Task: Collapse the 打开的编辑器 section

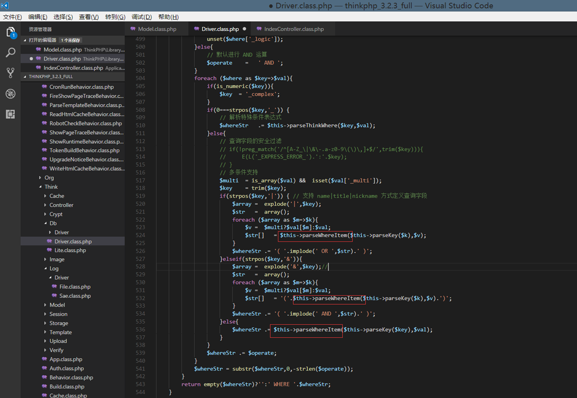Action: tap(25, 40)
